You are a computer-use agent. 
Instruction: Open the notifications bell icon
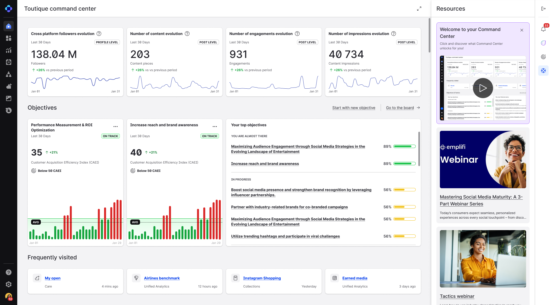(543, 29)
